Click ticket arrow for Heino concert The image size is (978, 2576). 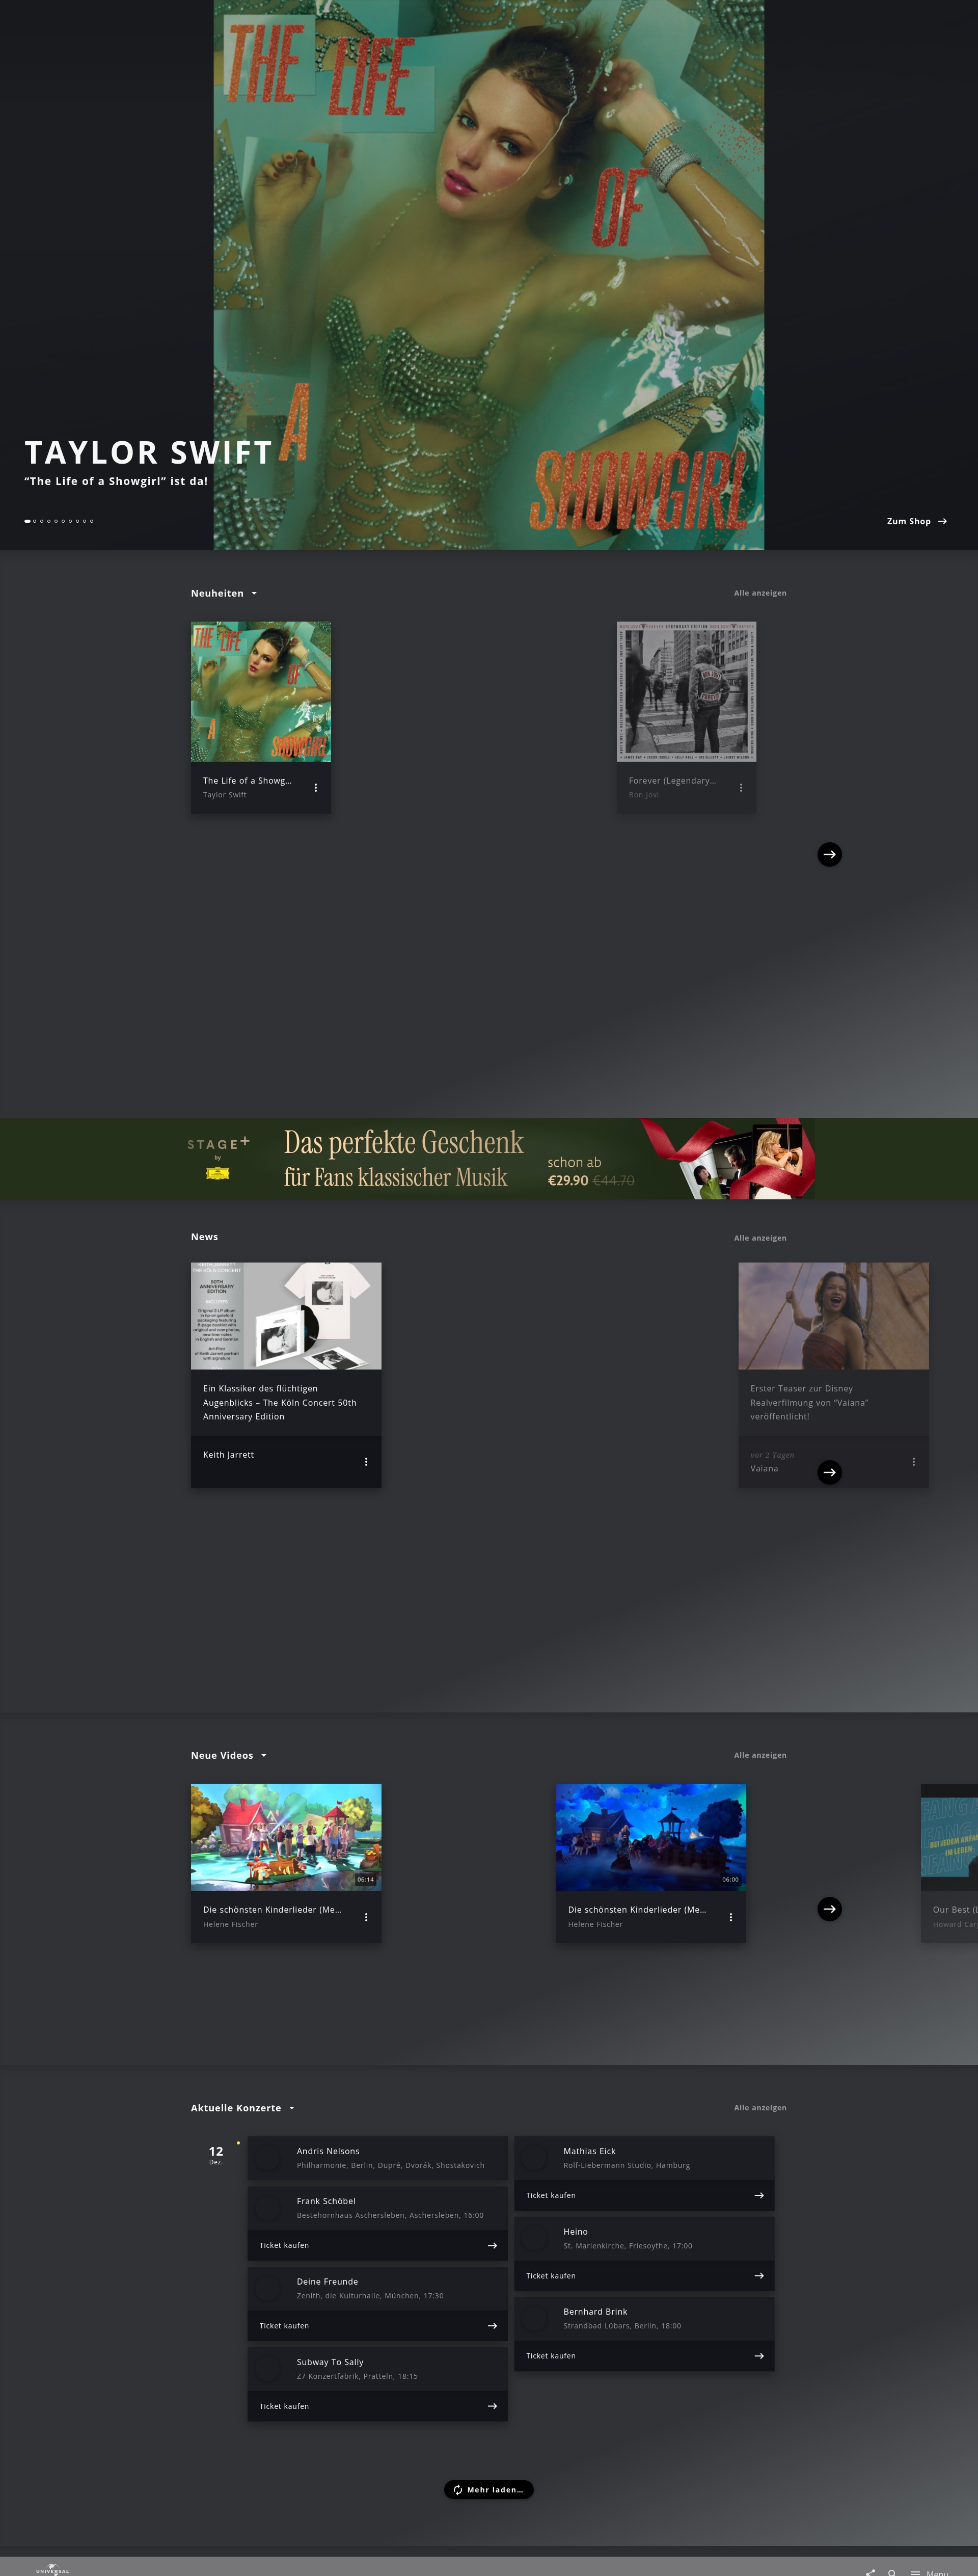click(x=759, y=2276)
